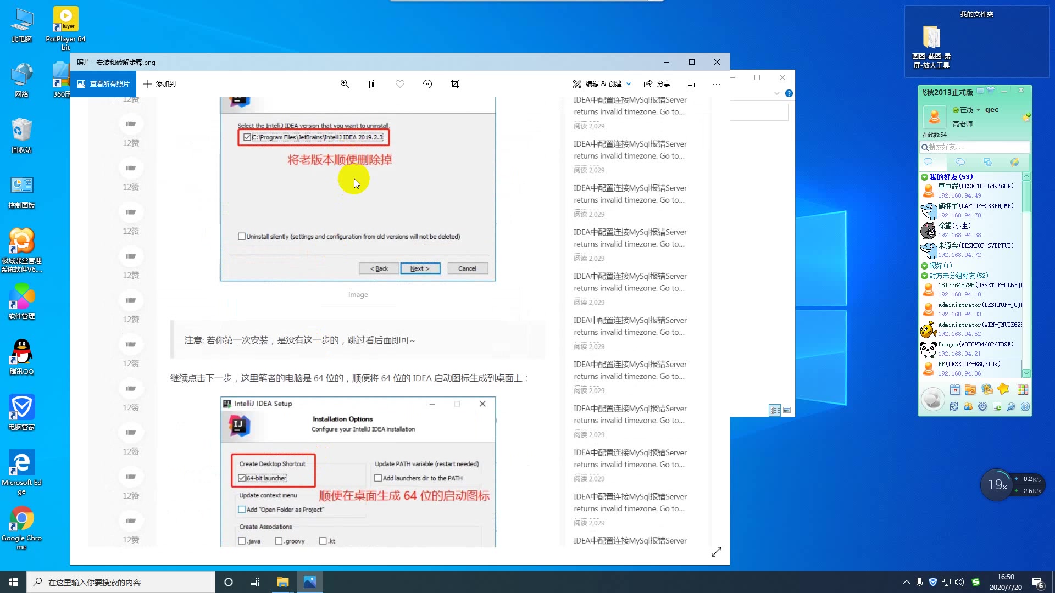
Task: Open the zoom tool in Photos toolbar
Action: [x=345, y=84]
